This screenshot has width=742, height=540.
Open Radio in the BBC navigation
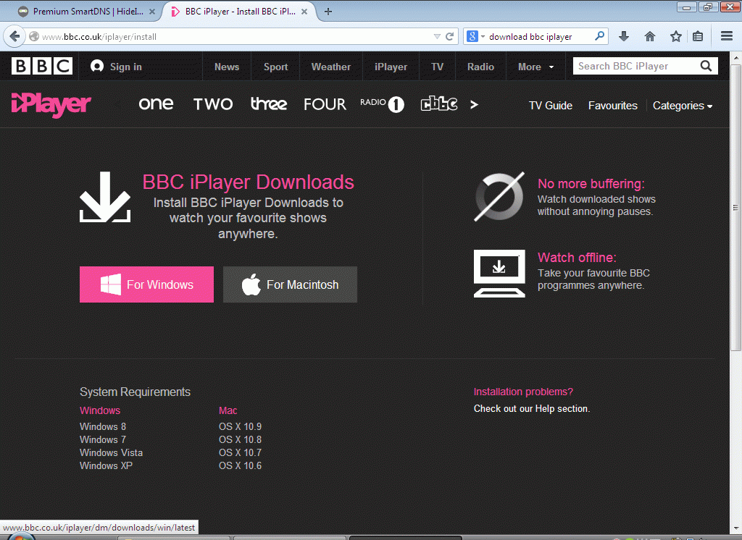(480, 67)
